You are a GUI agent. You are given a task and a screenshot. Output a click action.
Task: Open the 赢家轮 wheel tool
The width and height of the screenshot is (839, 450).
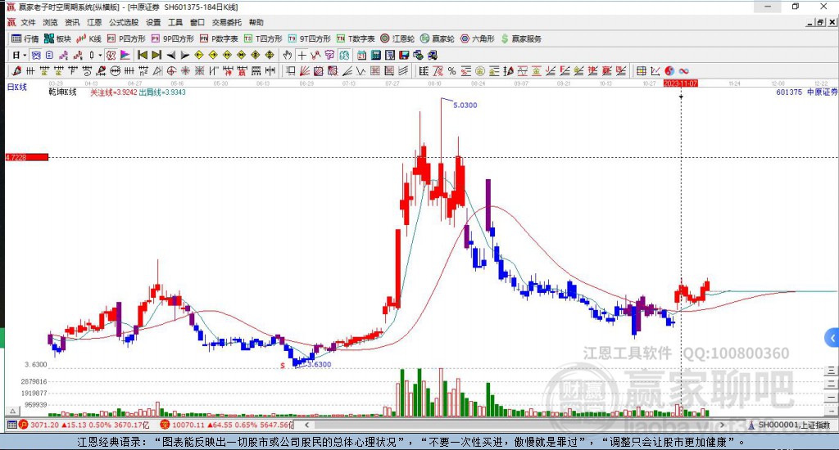[x=438, y=38]
